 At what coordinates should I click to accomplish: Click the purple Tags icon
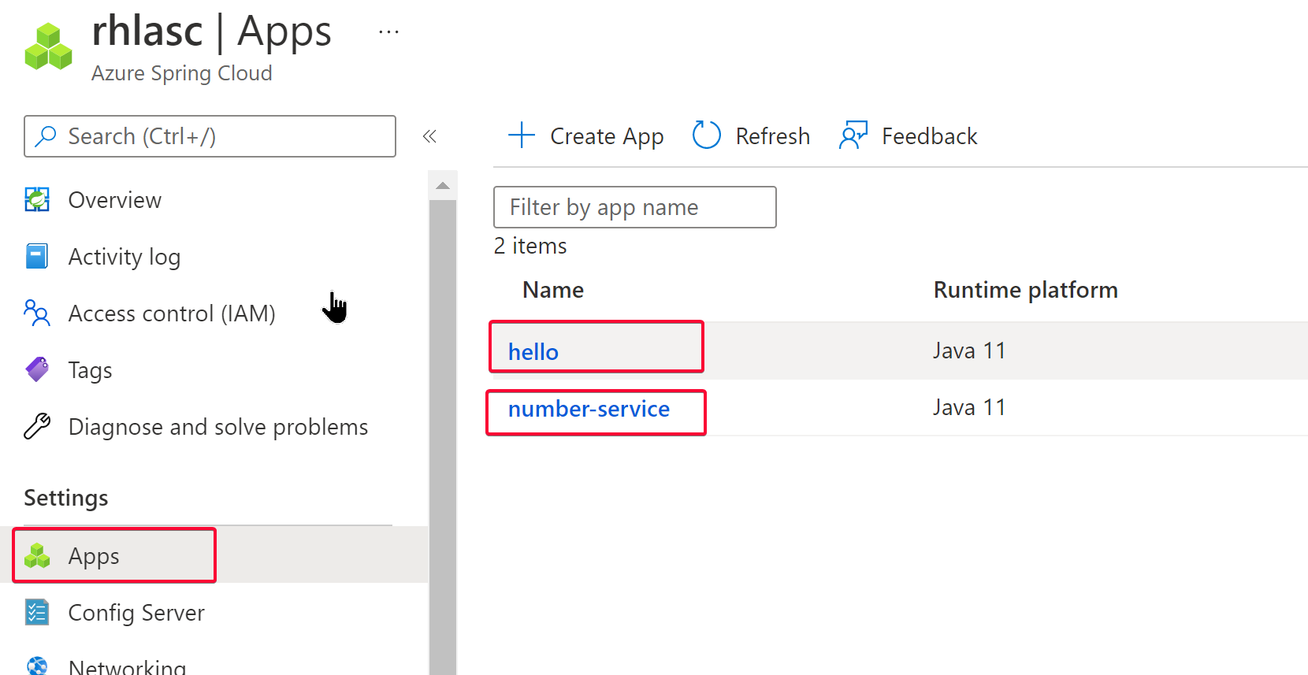coord(37,369)
